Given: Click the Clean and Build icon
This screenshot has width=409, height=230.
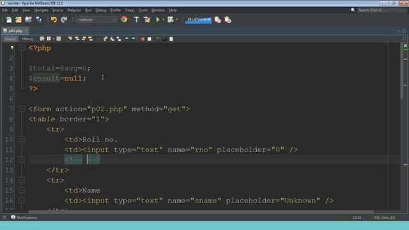Looking at the screenshot, I should click(x=147, y=20).
